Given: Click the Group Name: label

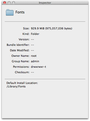Looking at the screenshot, I should [20, 61].
